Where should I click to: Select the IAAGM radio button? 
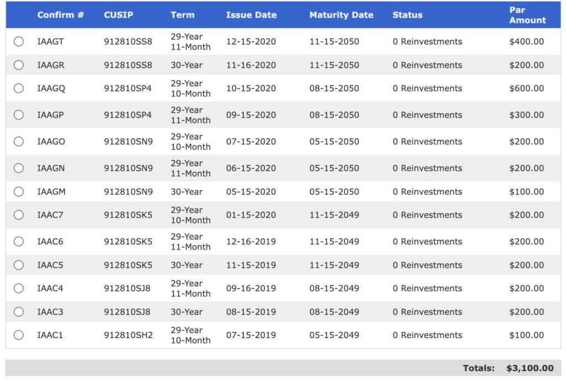coord(19,192)
